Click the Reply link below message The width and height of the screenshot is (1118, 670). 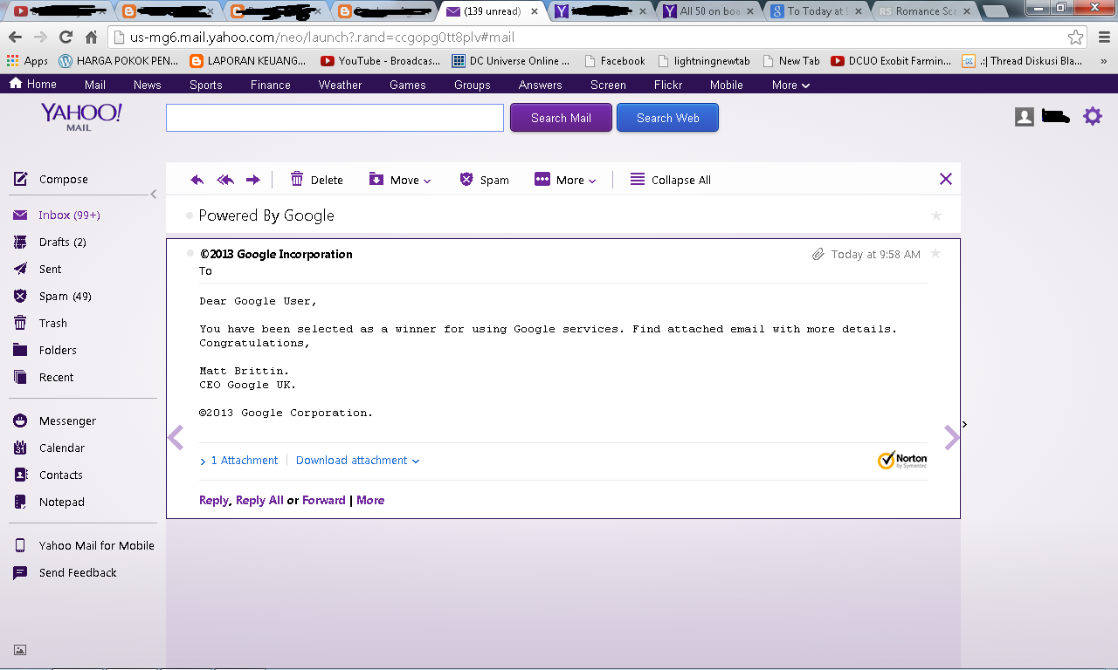tap(214, 500)
